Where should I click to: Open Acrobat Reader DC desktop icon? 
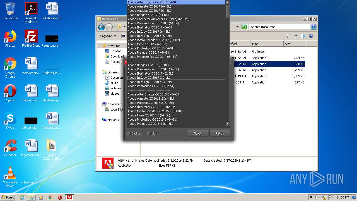pos(31,13)
